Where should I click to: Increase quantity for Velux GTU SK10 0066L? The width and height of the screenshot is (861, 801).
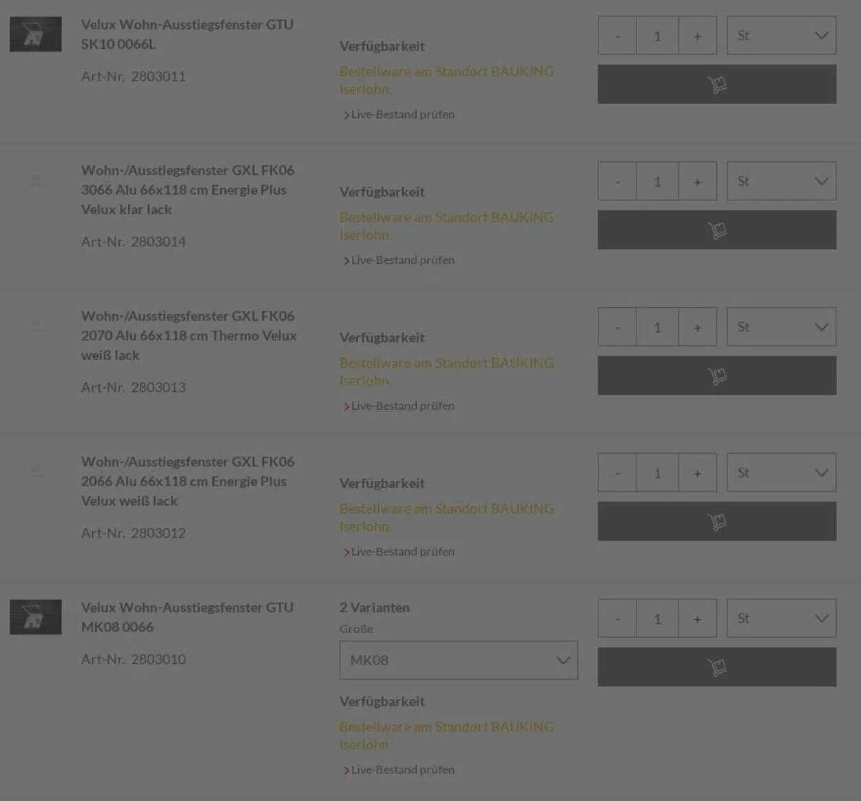697,36
